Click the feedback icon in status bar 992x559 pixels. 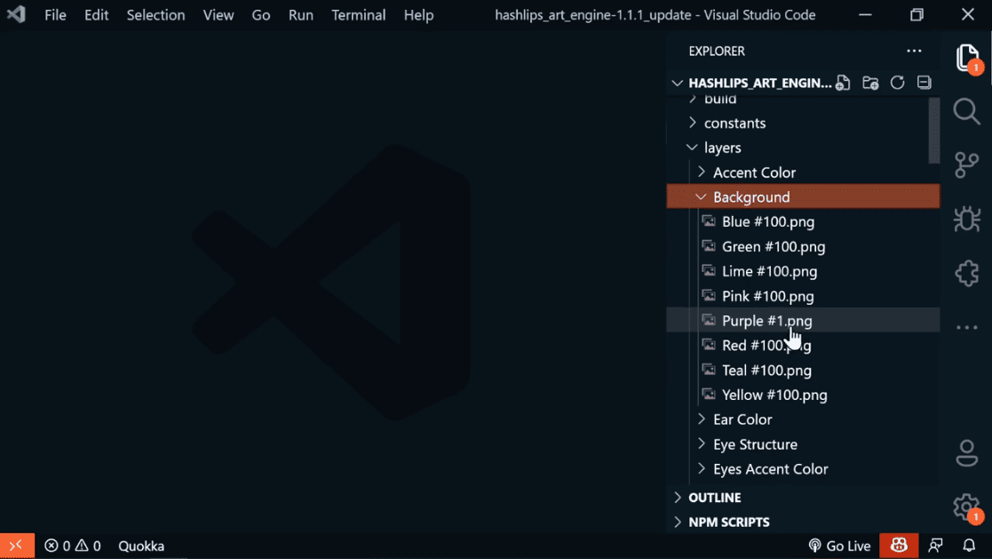(936, 546)
